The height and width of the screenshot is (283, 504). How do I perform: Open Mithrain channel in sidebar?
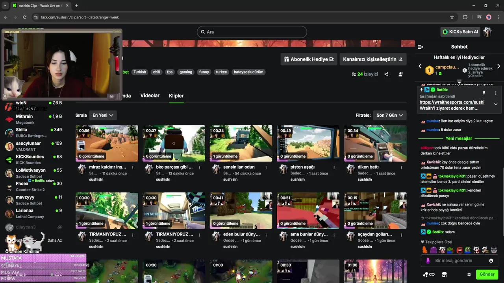33,119
